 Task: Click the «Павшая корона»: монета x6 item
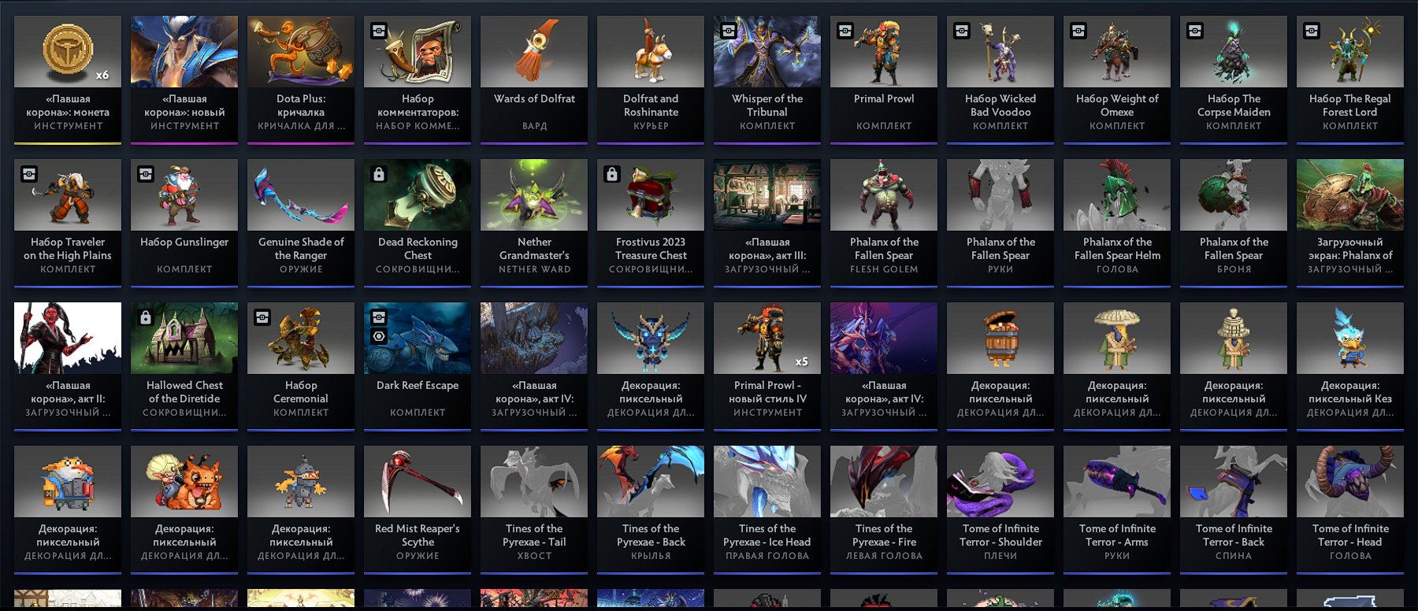coord(68,80)
